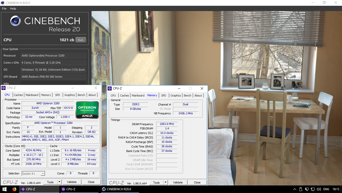
Task: Click the empty Info field in Cinebench
Action: pyautogui.click(x=53, y=83)
